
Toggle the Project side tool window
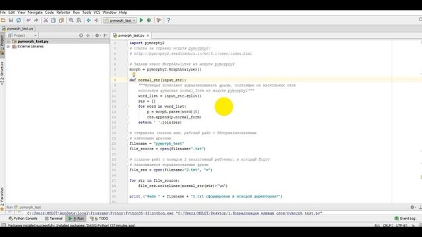[2, 45]
